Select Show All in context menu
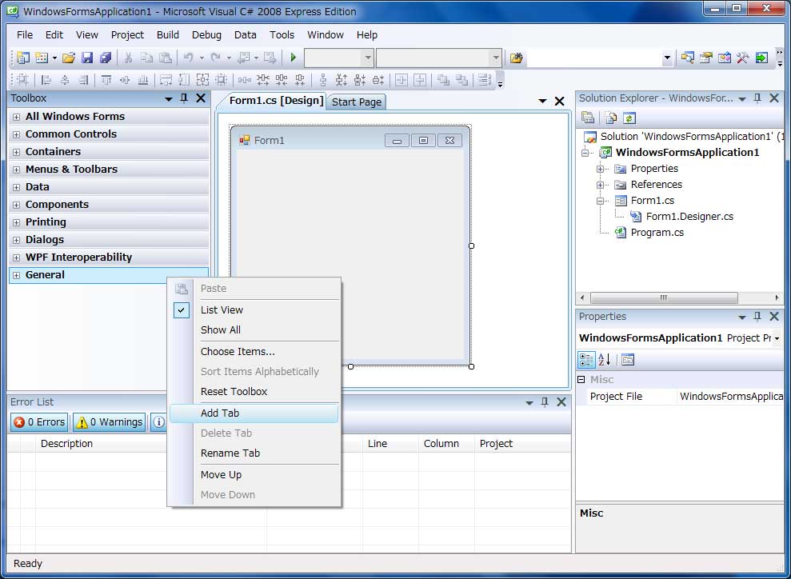Screen dimensions: 791x579 (x=254, y=329)
